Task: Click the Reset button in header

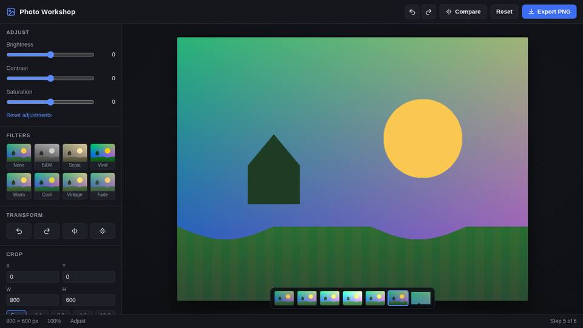Action: 504,12
